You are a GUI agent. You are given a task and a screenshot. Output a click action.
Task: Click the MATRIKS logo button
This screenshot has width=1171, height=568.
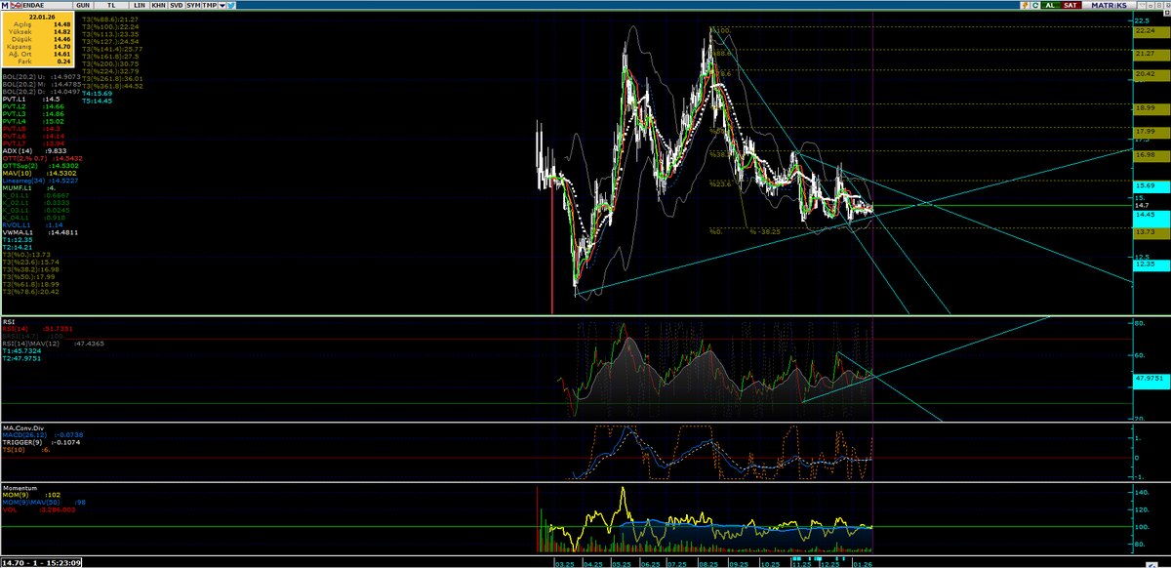pos(1109,5)
